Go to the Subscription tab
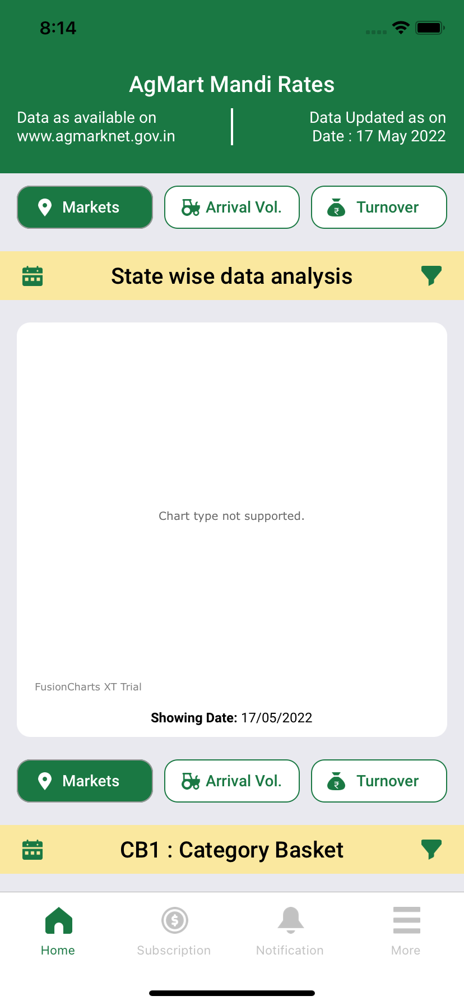This screenshot has width=464, height=1005. point(174,928)
